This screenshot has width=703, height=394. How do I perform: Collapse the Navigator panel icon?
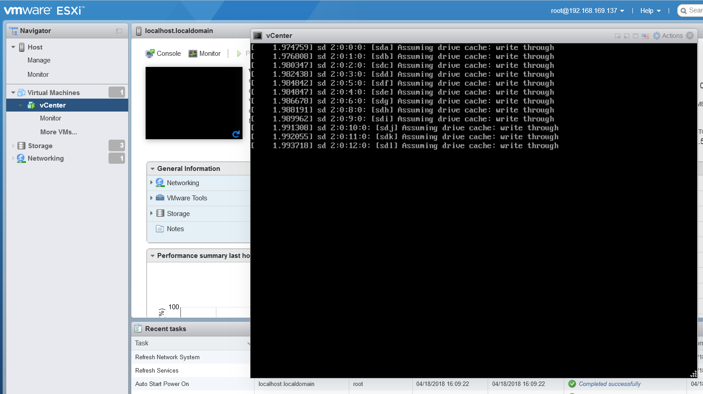pyautogui.click(x=119, y=31)
